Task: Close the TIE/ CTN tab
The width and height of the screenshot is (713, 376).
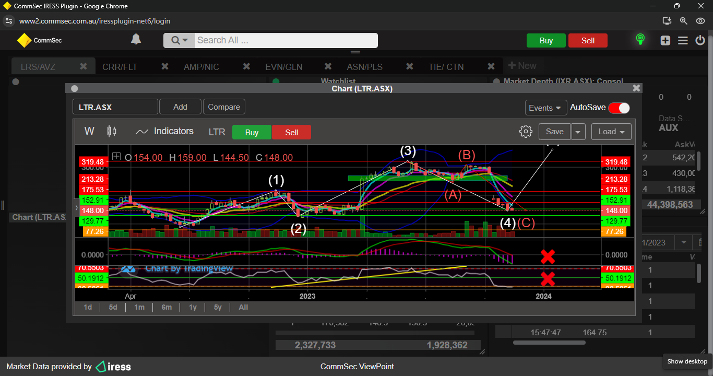Action: pyautogui.click(x=491, y=67)
